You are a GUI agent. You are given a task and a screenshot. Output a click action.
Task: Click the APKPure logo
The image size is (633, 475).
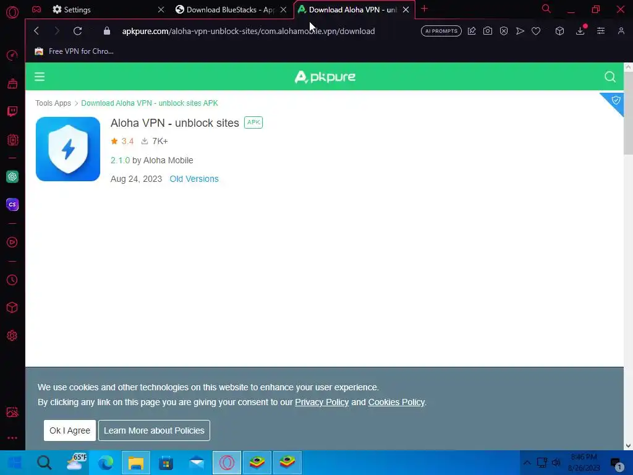click(x=325, y=77)
